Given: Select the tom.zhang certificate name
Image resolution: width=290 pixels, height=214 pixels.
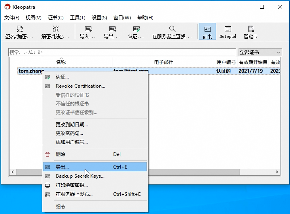Looking at the screenshot, I should coord(31,71).
